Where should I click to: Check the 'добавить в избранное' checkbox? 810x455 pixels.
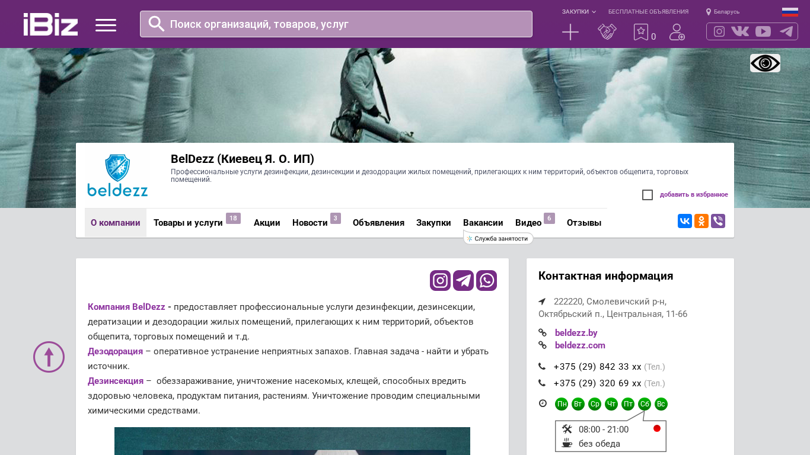[x=648, y=195]
